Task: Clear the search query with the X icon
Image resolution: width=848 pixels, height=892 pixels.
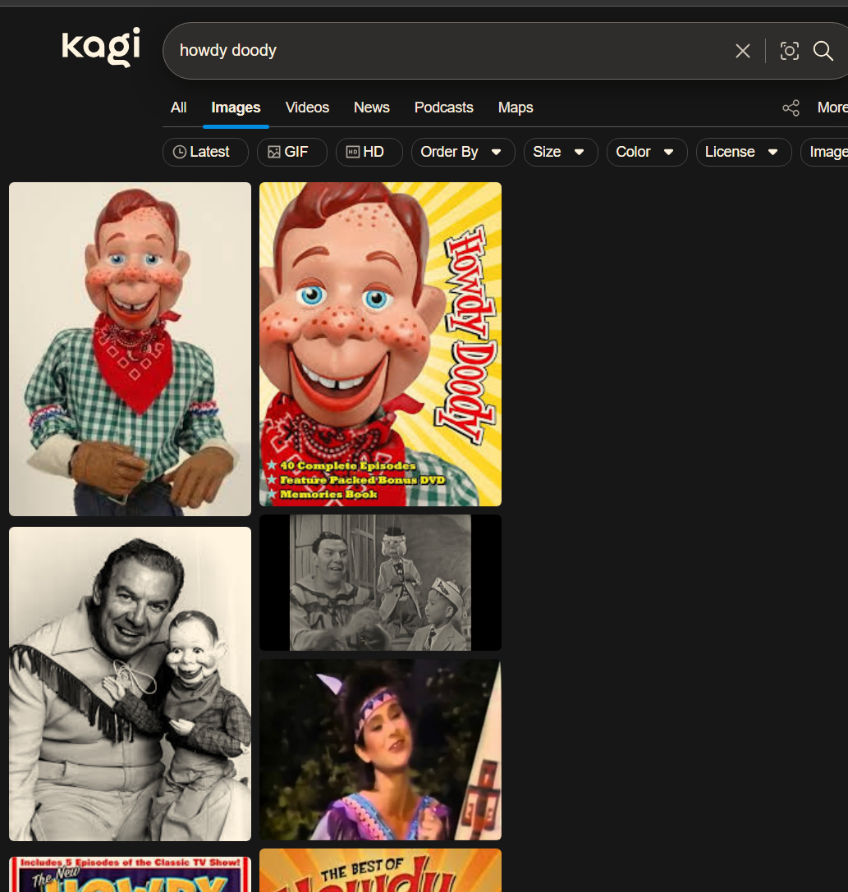Action: click(743, 51)
